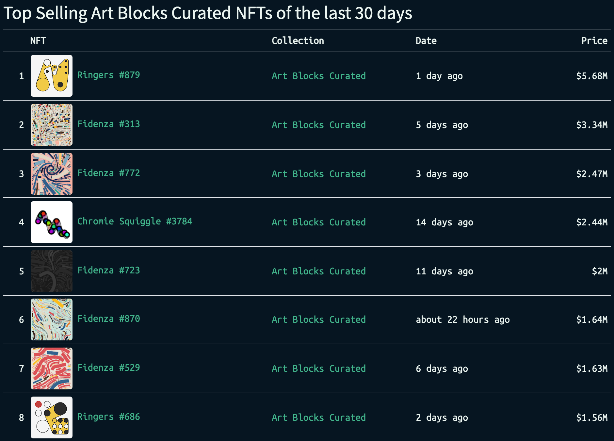Click Art Blocks Curated link for Fidenza #723
614x441 pixels.
coord(318,271)
